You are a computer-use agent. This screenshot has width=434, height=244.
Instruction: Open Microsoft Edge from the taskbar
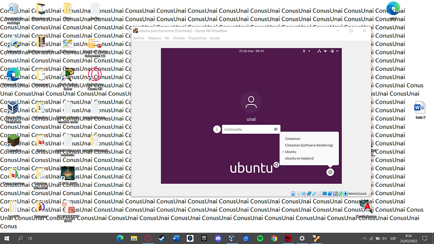[120, 238]
